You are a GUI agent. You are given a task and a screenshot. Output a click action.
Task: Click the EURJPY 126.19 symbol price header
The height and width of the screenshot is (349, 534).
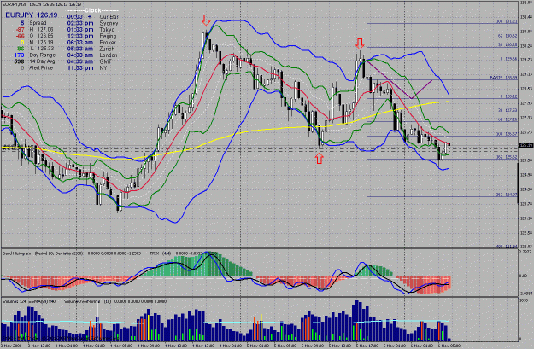coord(32,15)
